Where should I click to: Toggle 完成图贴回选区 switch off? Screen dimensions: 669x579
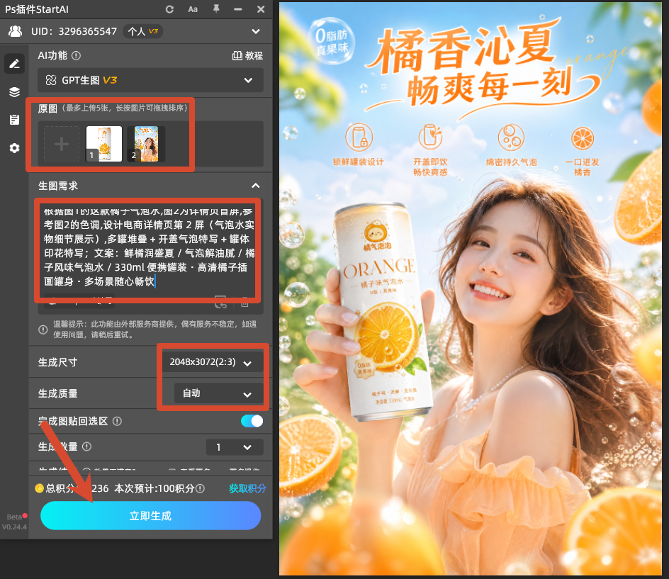point(252,421)
